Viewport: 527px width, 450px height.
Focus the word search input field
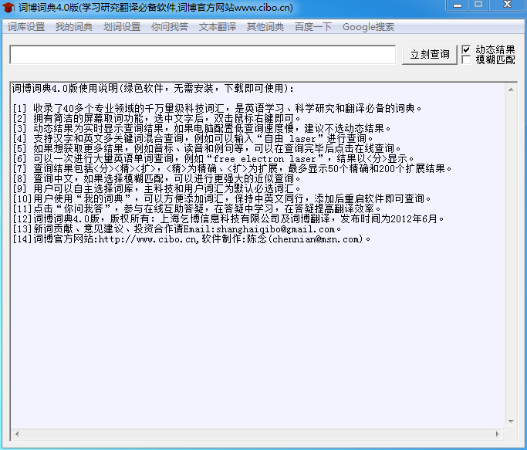point(203,55)
